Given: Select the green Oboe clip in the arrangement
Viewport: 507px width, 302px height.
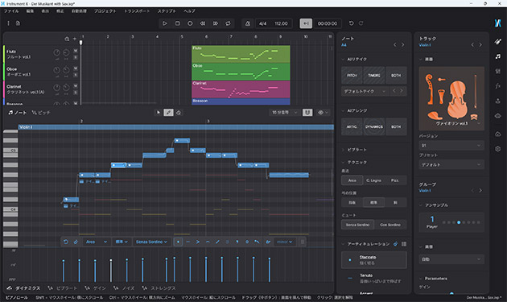Looking at the screenshot, I should tap(241, 72).
